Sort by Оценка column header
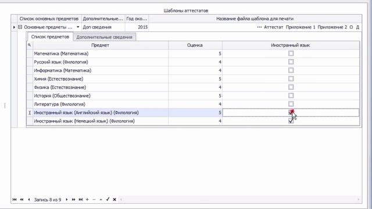372x209 pixels. (195, 45)
